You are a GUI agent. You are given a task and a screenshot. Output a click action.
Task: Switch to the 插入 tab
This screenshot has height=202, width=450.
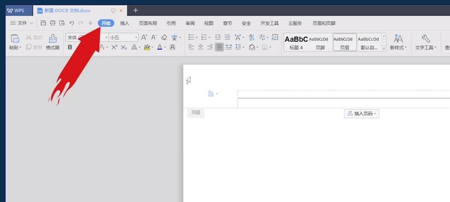click(x=124, y=24)
